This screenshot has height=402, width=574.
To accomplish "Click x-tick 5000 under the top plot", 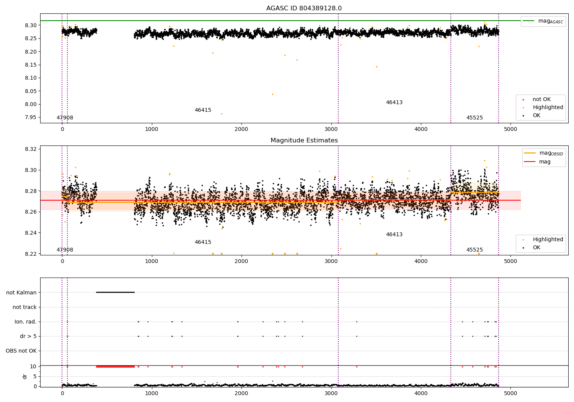I will point(510,129).
